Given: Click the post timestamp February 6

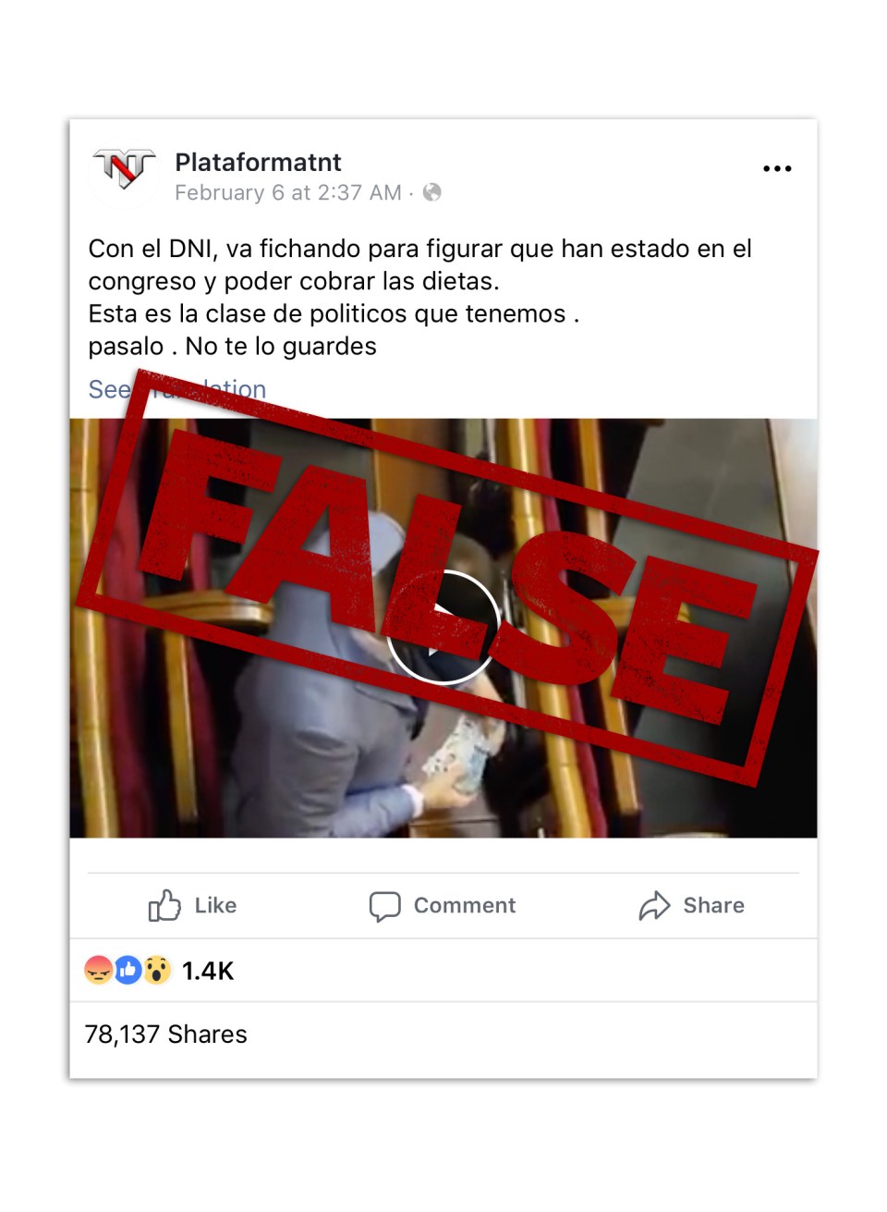Looking at the screenshot, I should 288,192.
